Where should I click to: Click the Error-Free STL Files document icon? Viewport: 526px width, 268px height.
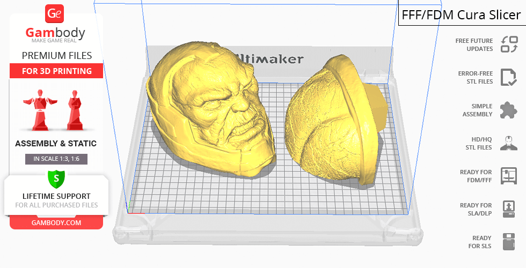(508, 77)
